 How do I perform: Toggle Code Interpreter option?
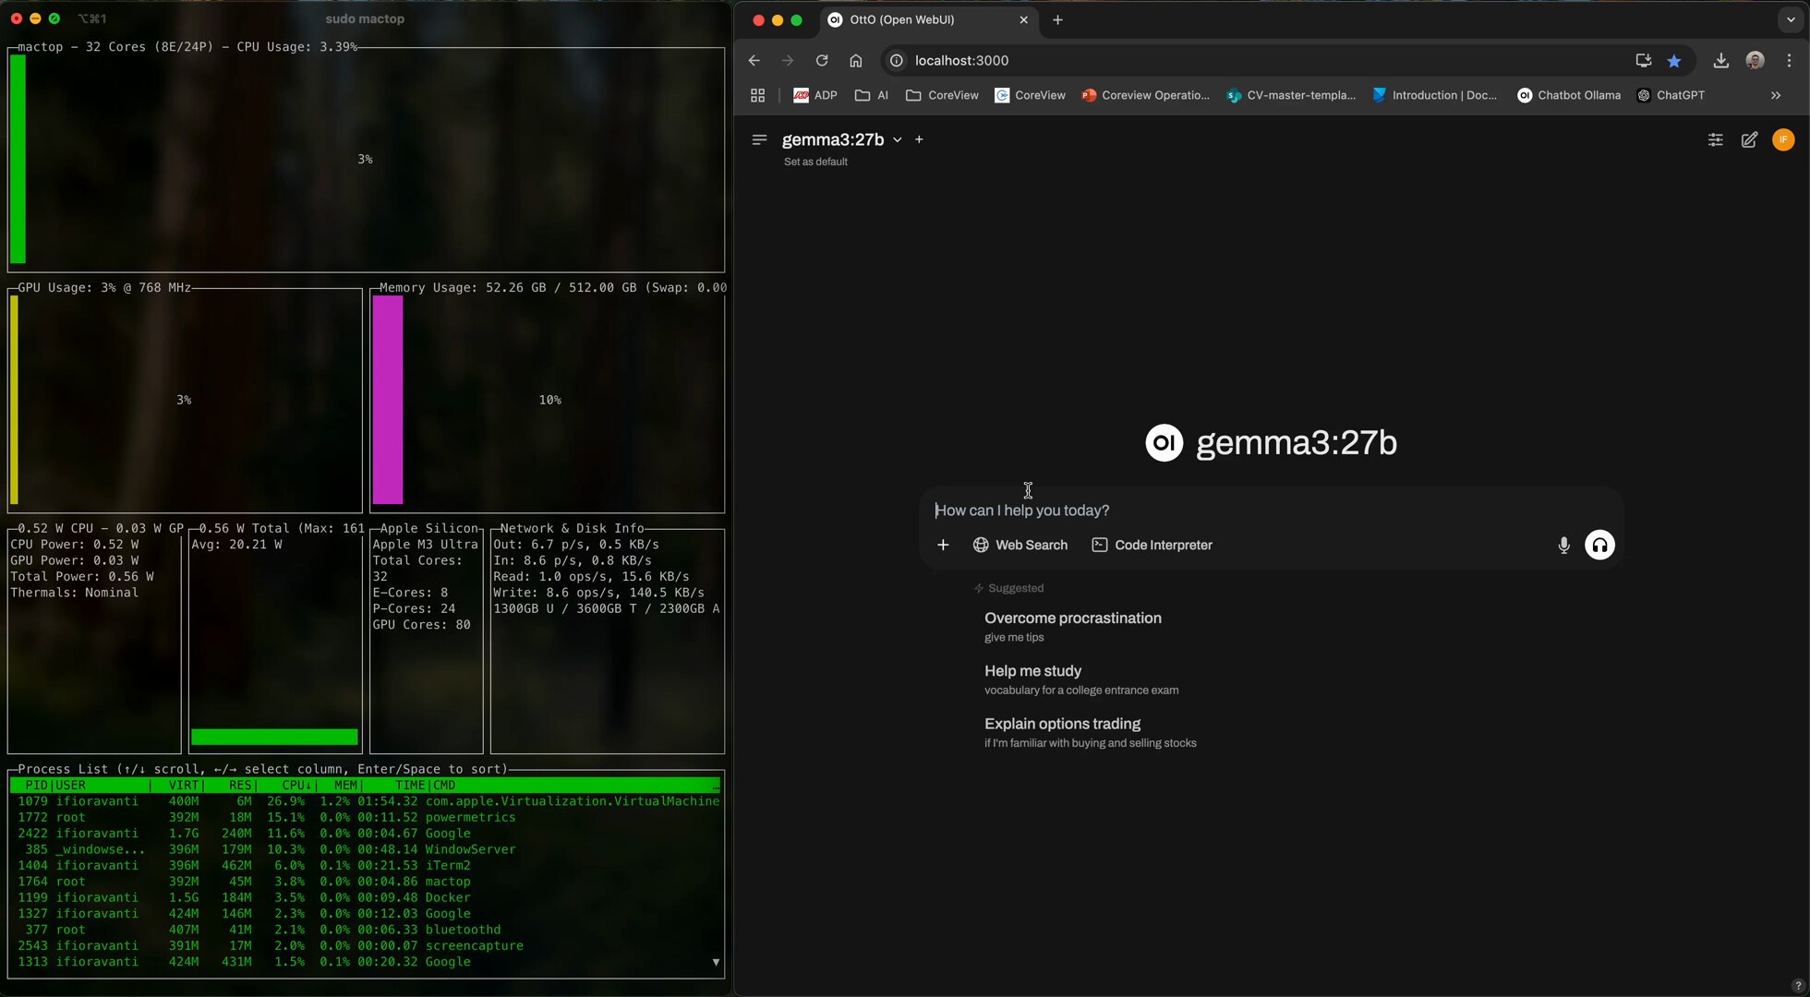click(1152, 545)
